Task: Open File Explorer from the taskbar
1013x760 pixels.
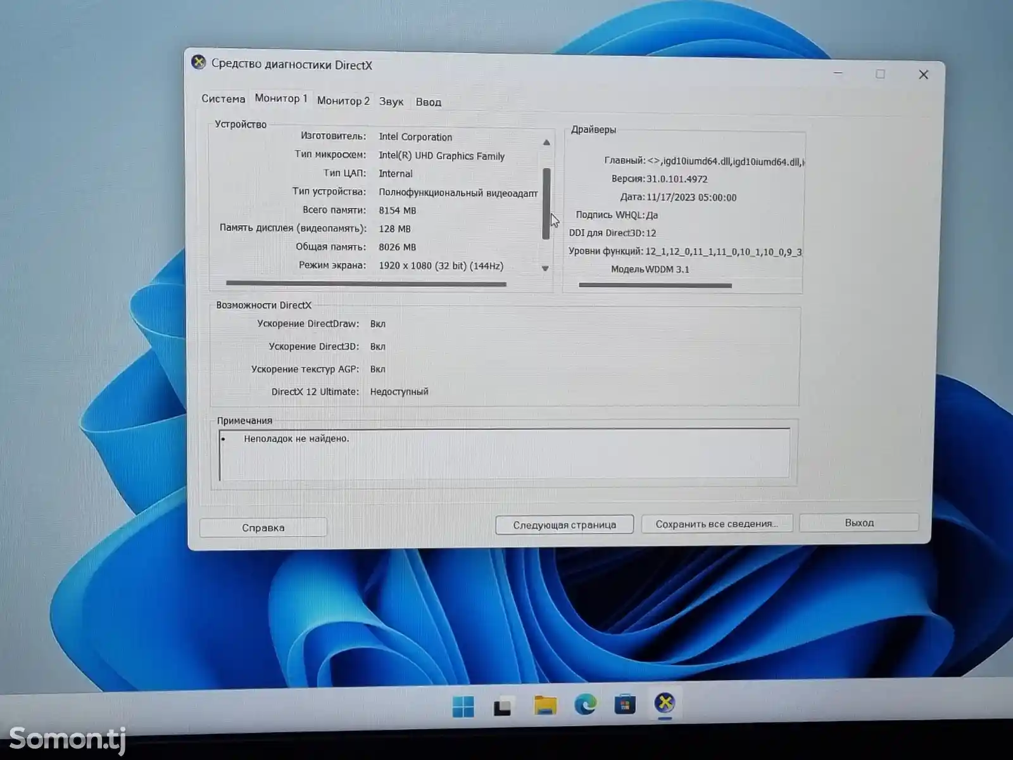Action: (545, 705)
